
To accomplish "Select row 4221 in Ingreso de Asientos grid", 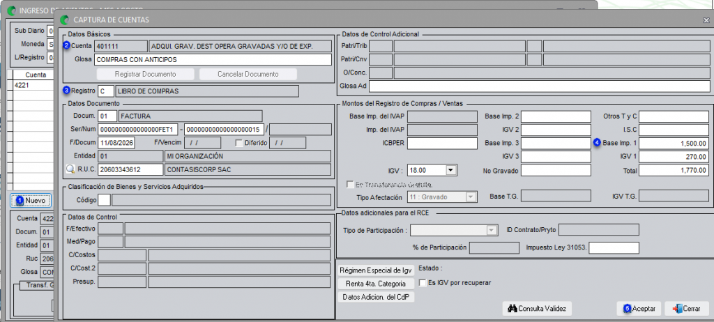I will pos(33,85).
